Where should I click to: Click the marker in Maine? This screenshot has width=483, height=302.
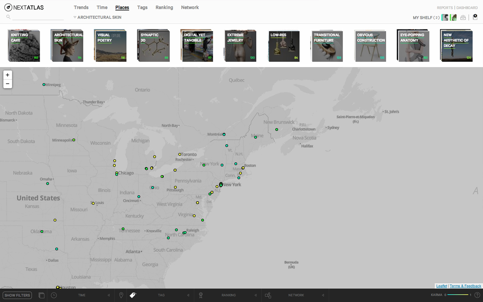pyautogui.click(x=255, y=137)
